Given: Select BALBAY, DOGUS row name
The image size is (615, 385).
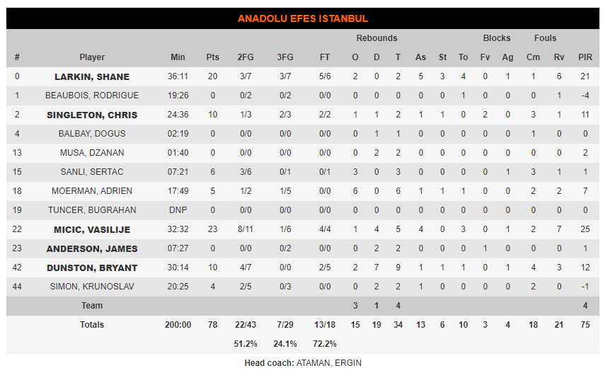Looking at the screenshot, I should (x=92, y=134).
